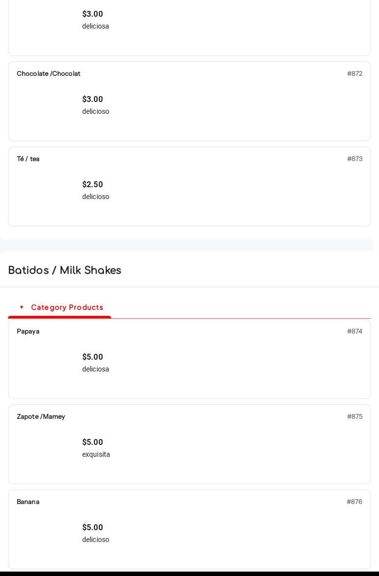Open the Banana product name
This screenshot has width=379, height=576.
click(28, 502)
